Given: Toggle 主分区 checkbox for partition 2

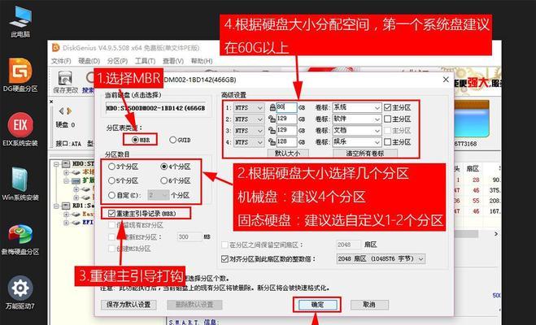Looking at the screenshot, I should pos(387,119).
